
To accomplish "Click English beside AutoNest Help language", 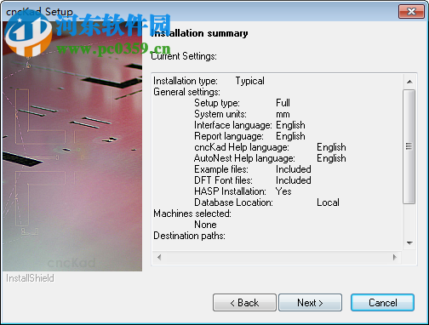I will point(331,158).
